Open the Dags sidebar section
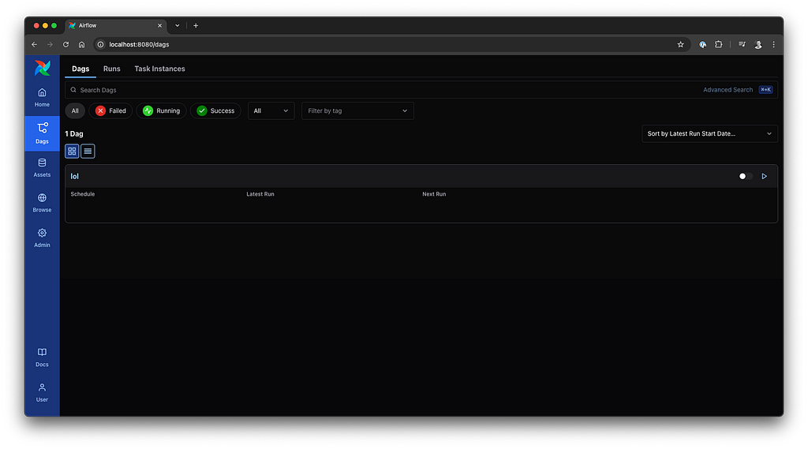The height and width of the screenshot is (449, 808). click(x=43, y=133)
